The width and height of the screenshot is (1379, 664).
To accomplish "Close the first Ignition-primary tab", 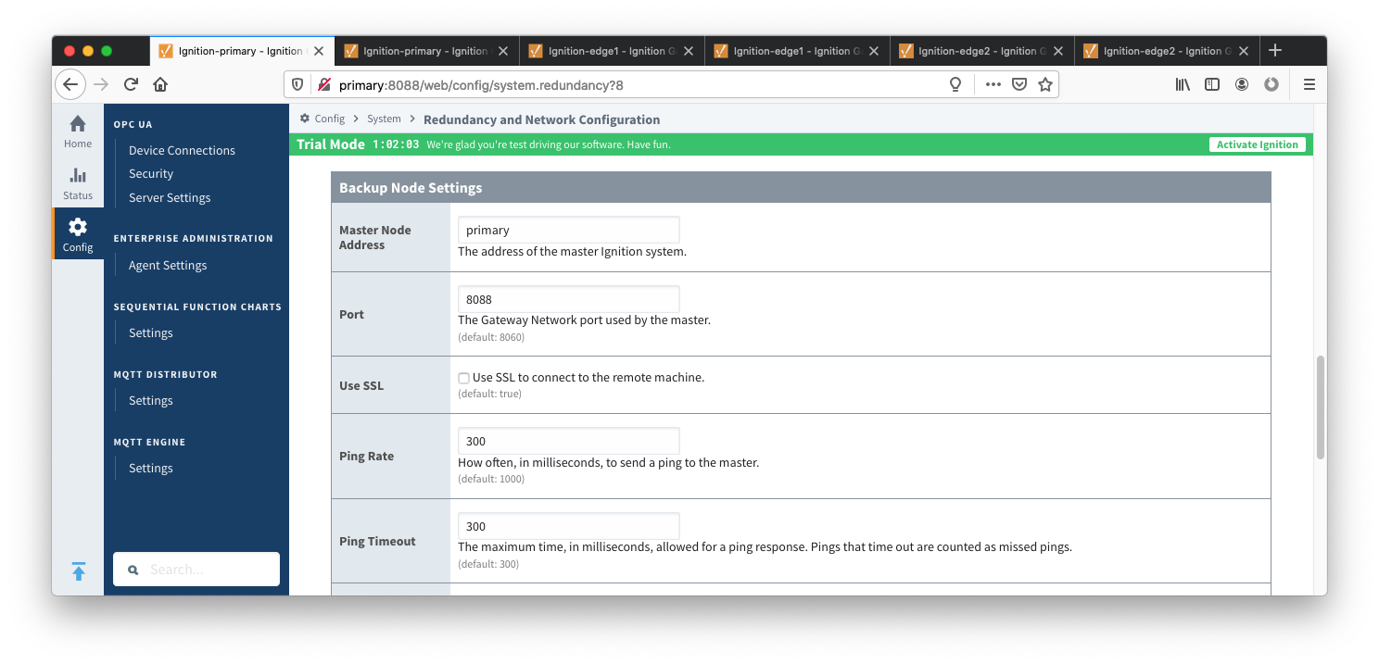I will [x=319, y=51].
